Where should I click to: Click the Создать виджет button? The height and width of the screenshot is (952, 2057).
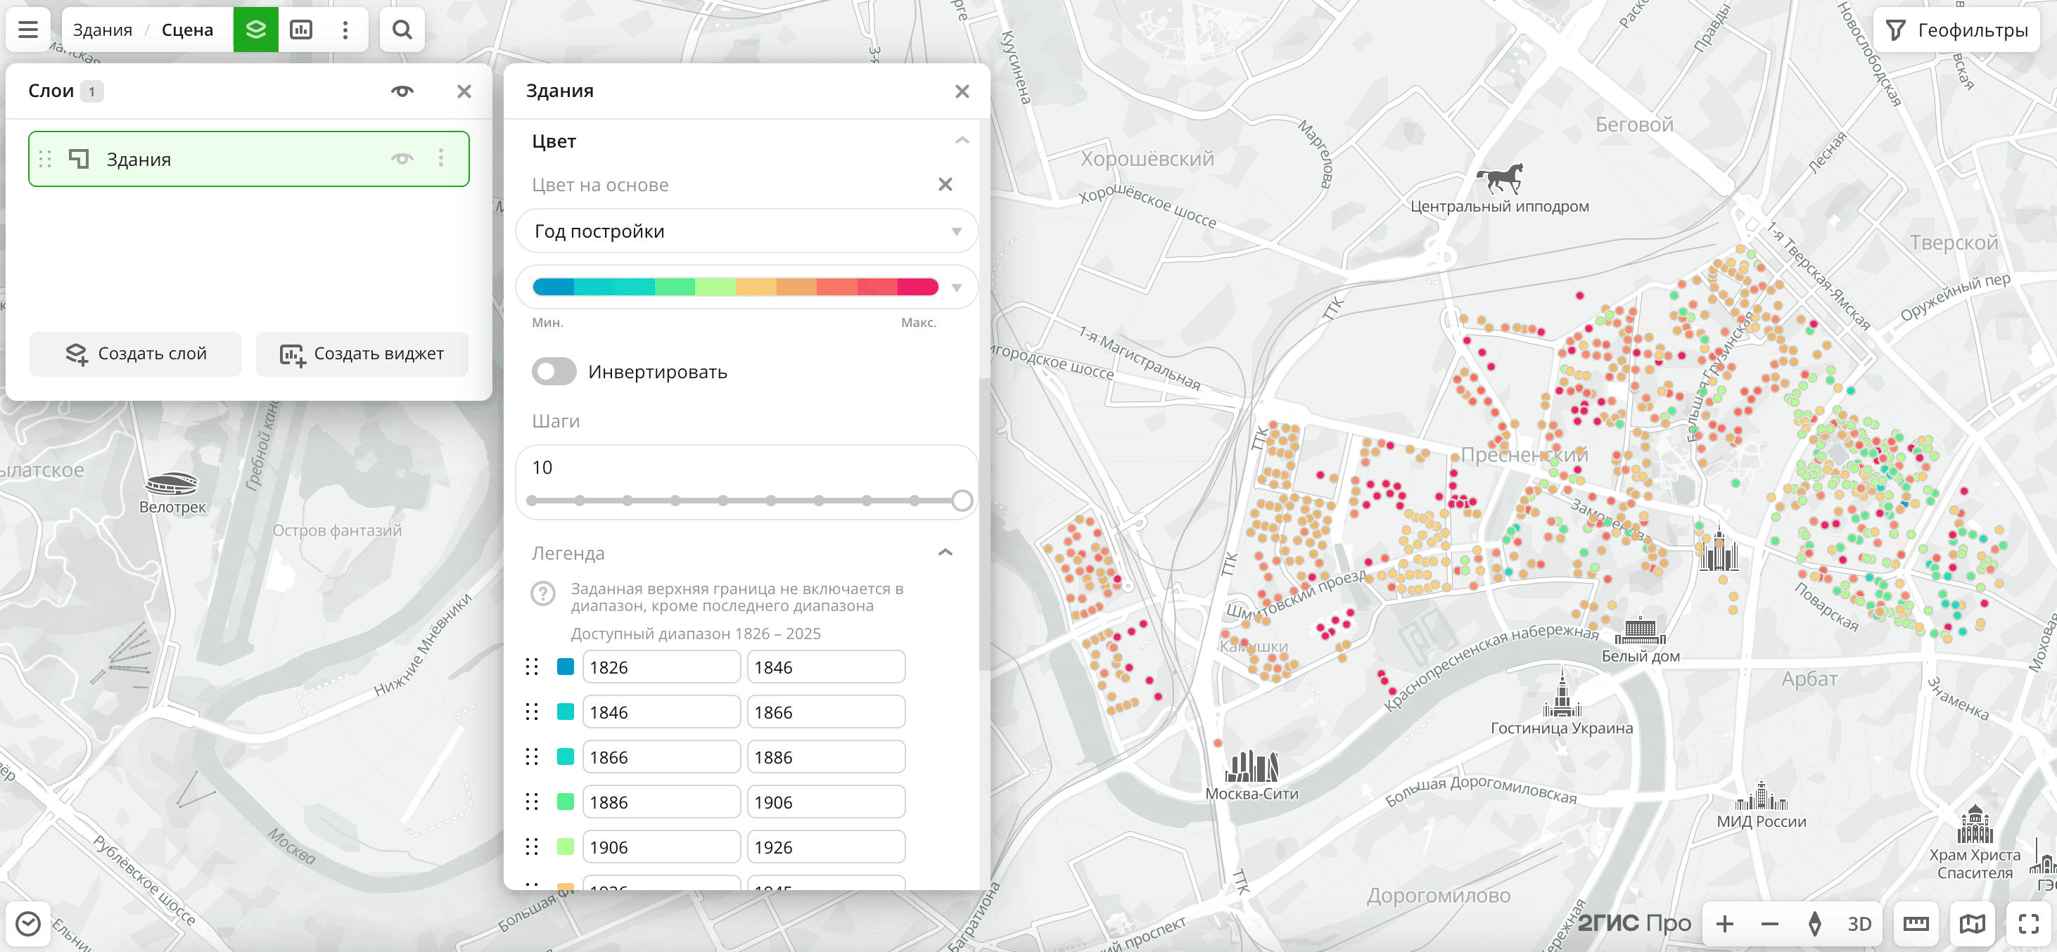pyautogui.click(x=362, y=354)
